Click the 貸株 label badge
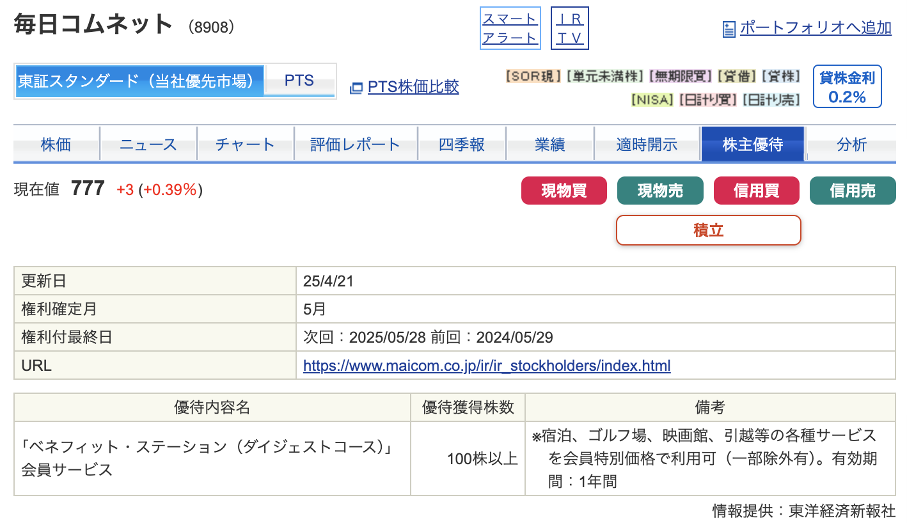 781,76
